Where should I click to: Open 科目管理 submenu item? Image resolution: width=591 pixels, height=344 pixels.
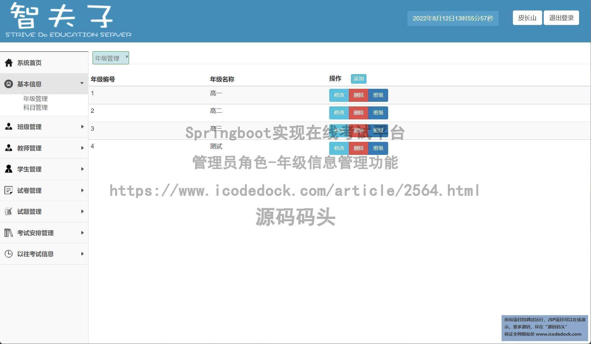(35, 108)
